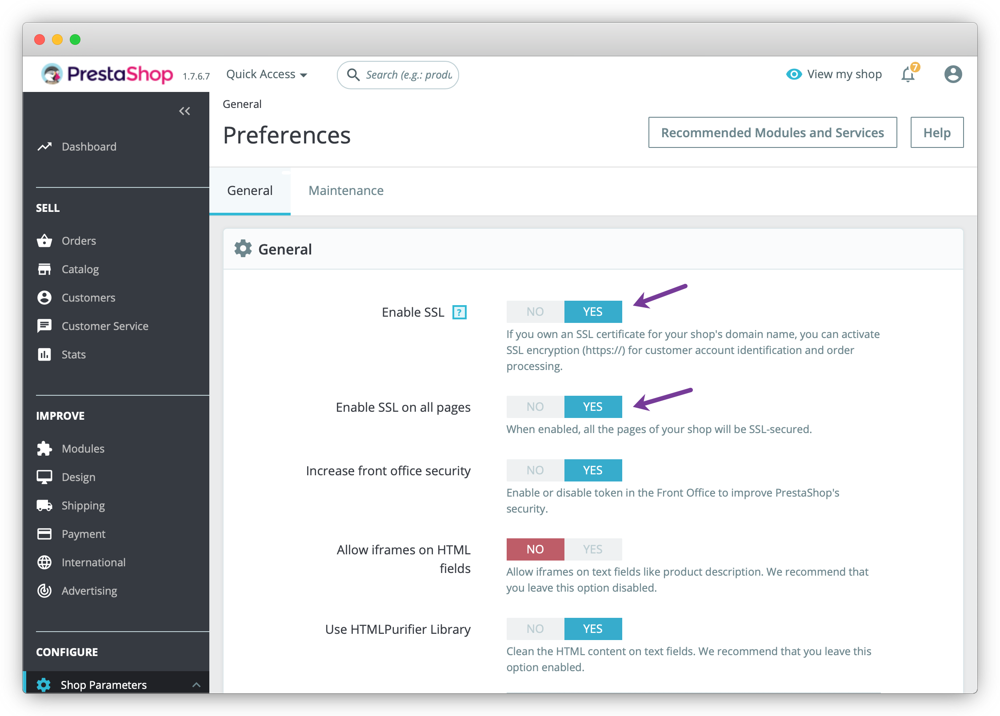The width and height of the screenshot is (1000, 716).
Task: Click the Help button
Action: [x=937, y=132]
